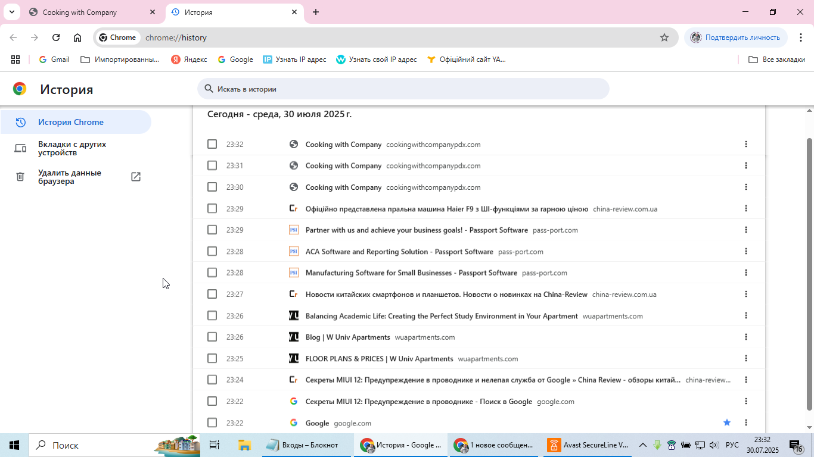Viewport: 814px width, 457px height.
Task: Open Вкладки с других устройств
Action: coord(76,148)
